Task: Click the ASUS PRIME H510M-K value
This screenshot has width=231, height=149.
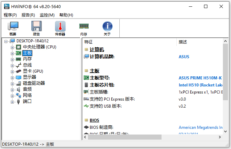Action: (200, 78)
